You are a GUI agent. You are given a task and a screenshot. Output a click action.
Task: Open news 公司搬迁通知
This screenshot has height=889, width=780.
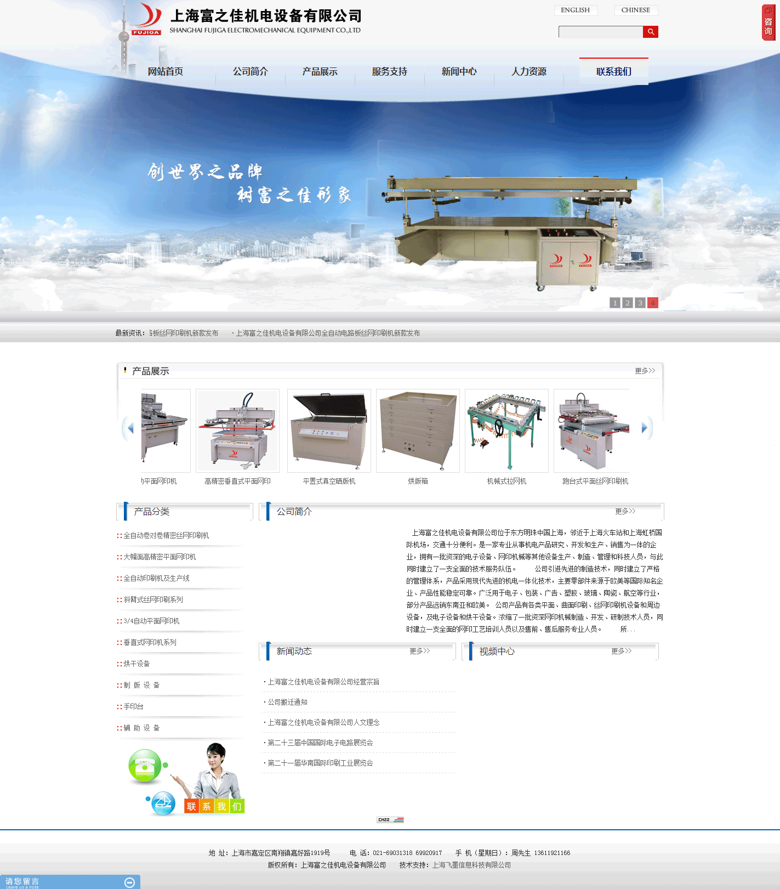coord(287,703)
